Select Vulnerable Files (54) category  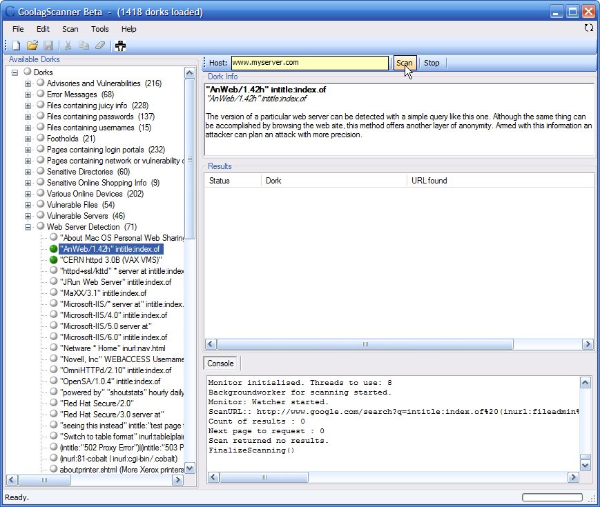click(80, 205)
